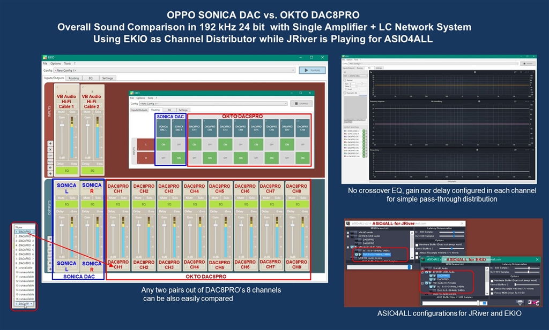Expand VIA HD Audio node in ASIO4ALL for EKIO
This screenshot has height=330, width=549.
422,268
